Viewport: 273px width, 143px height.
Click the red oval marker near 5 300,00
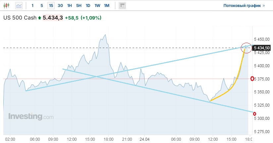pos(254,114)
